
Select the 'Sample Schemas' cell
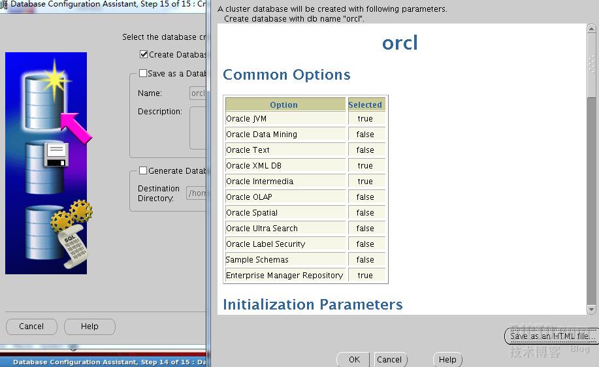click(x=285, y=260)
